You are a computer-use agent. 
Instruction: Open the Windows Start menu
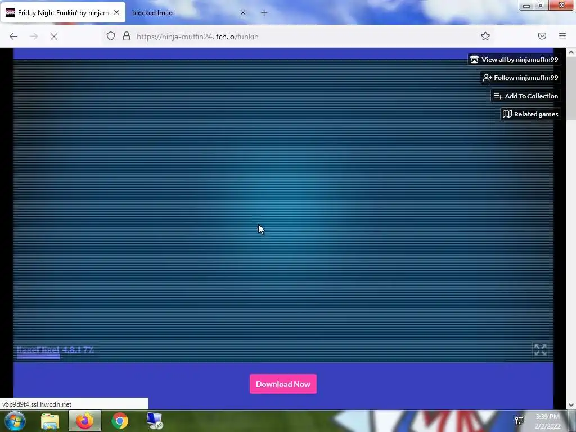[x=15, y=421]
